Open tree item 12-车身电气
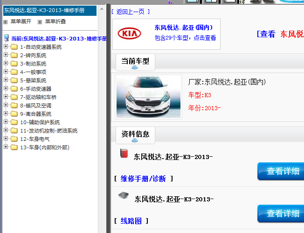This screenshot has height=233, width=304. point(35,139)
